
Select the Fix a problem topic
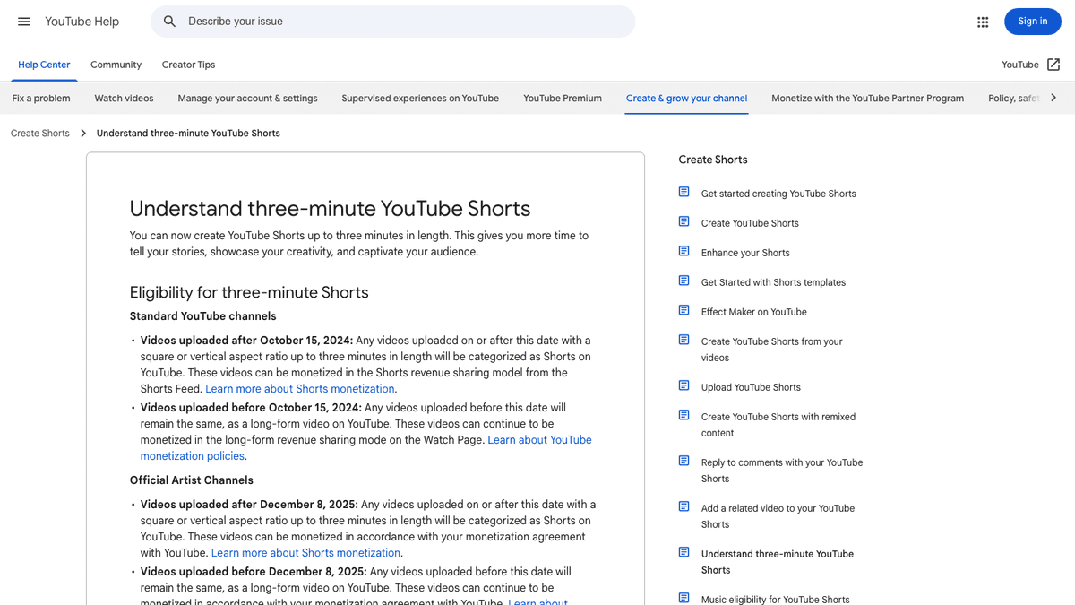41,99
